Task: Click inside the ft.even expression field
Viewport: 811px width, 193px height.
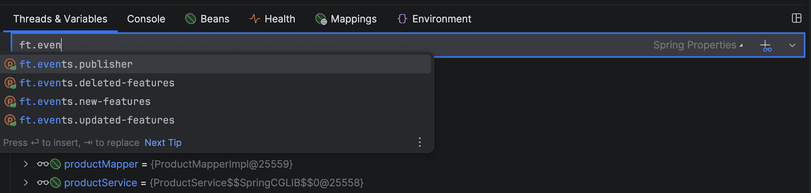Action: 329,45
